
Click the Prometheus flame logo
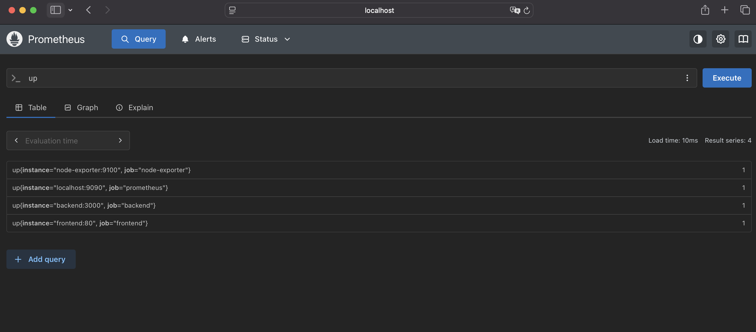(14, 39)
